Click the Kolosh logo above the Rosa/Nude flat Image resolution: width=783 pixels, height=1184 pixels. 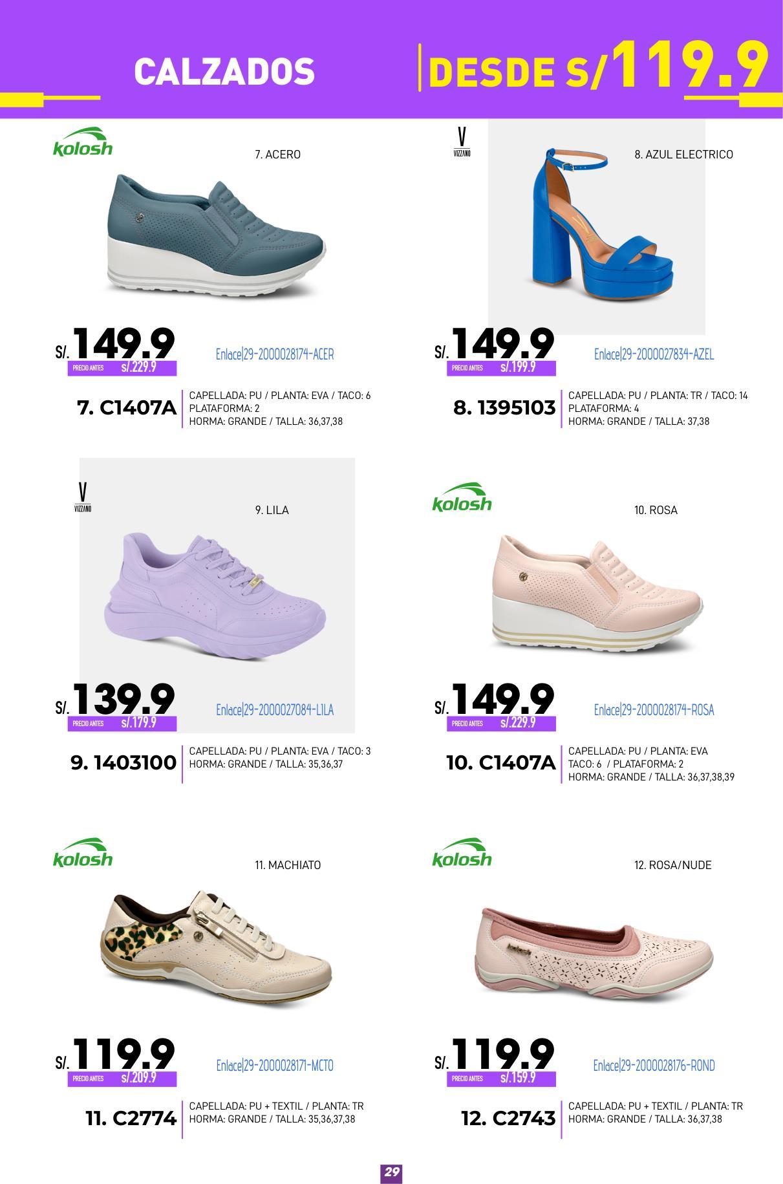462,852
